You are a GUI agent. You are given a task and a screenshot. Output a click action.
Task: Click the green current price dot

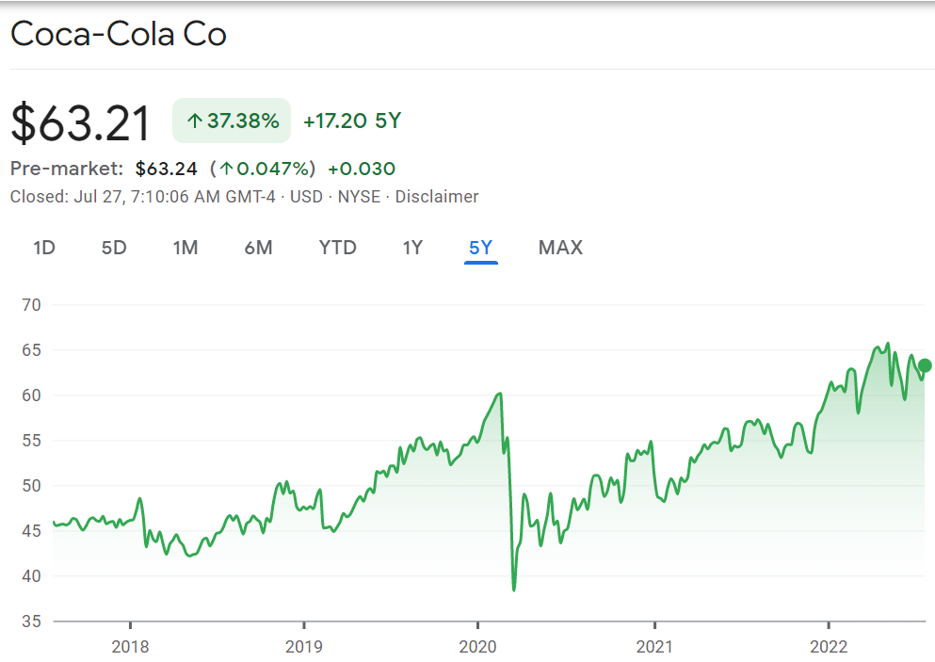(x=925, y=365)
